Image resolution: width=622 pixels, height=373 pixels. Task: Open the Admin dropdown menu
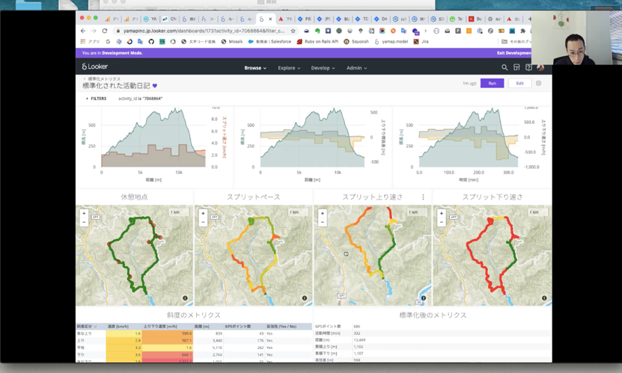click(x=356, y=68)
